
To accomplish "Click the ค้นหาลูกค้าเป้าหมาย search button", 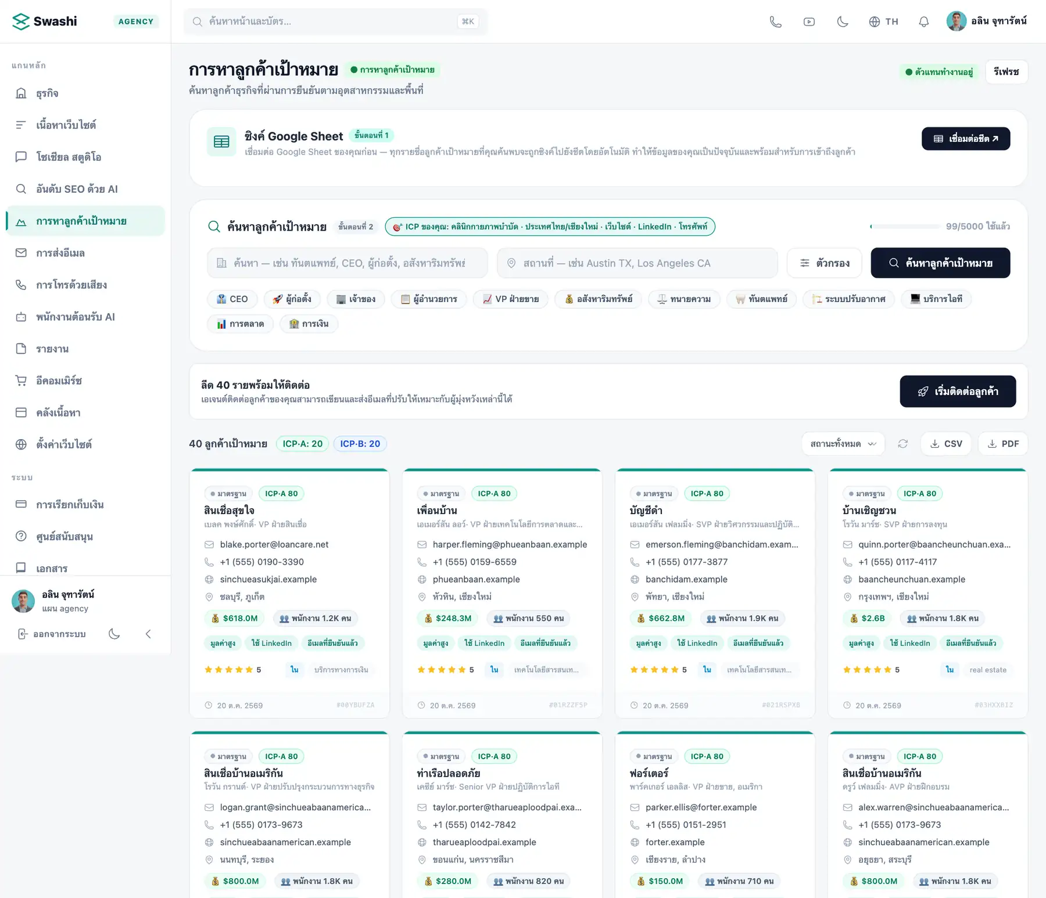I will pyautogui.click(x=940, y=263).
